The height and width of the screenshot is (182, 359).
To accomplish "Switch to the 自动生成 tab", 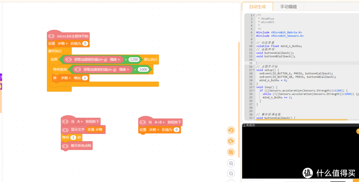I will point(257,7).
